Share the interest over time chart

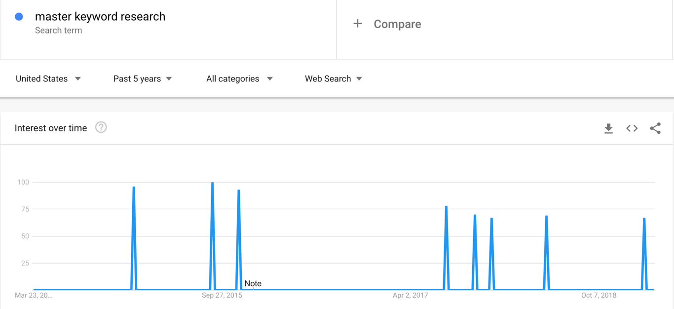[655, 128]
